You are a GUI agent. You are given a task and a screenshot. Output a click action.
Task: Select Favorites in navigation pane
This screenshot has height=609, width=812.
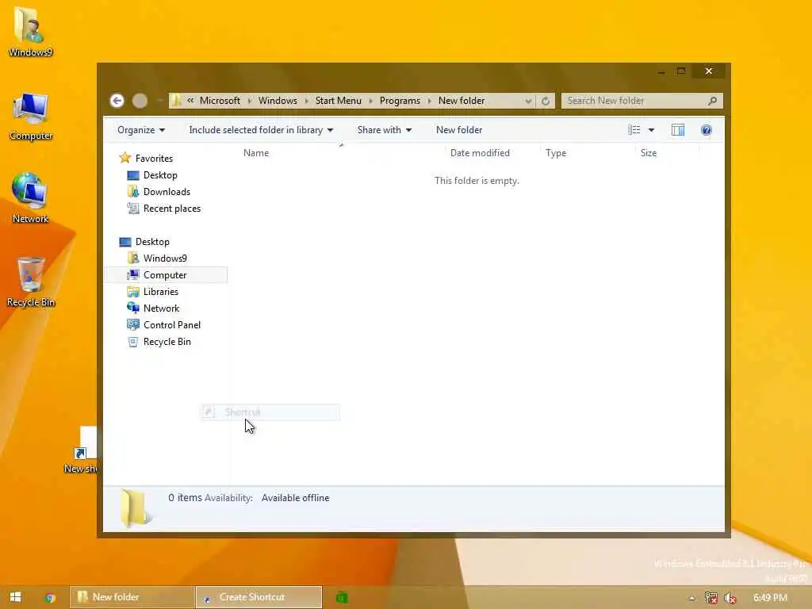(154, 159)
